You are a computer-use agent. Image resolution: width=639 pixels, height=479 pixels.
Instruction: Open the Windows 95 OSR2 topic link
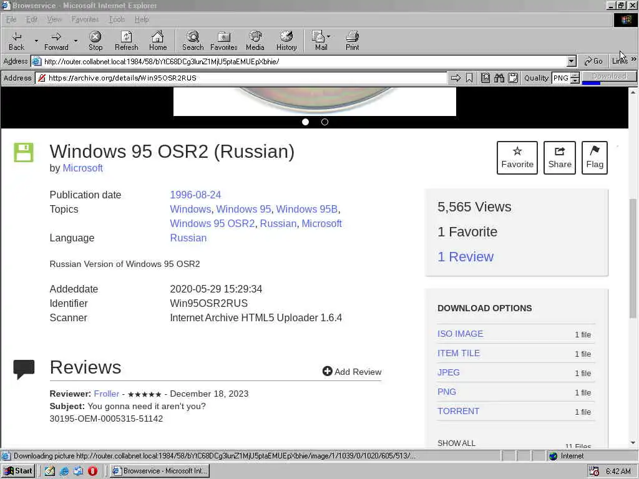(212, 223)
